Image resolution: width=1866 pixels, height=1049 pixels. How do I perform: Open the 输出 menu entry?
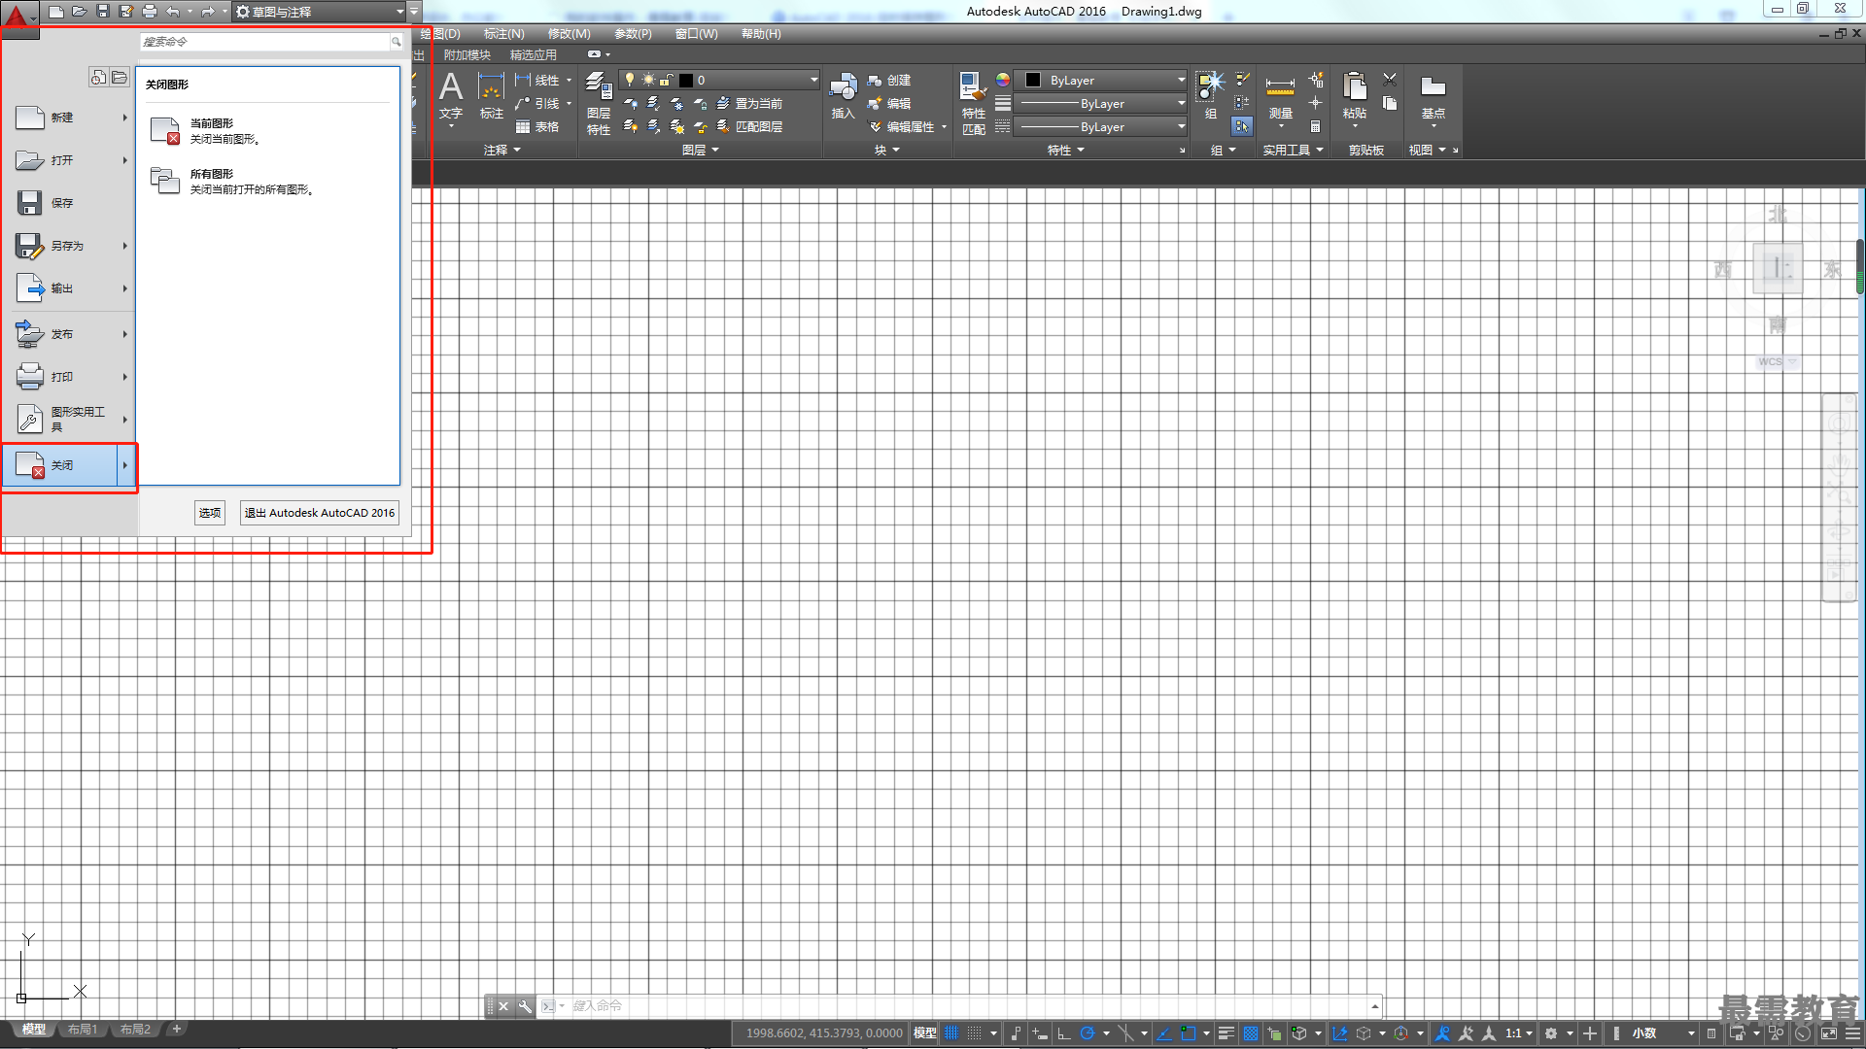[x=70, y=288]
